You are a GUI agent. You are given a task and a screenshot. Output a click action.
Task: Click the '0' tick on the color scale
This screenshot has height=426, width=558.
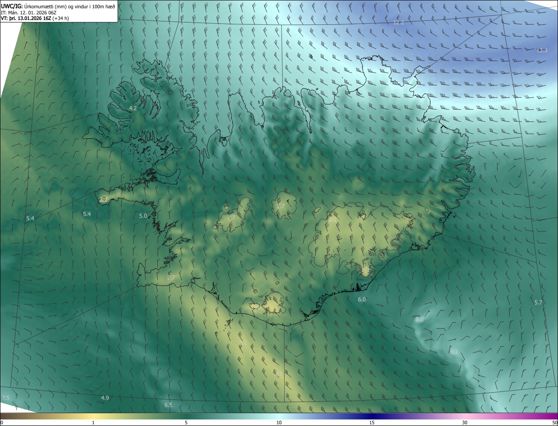tap(2, 423)
